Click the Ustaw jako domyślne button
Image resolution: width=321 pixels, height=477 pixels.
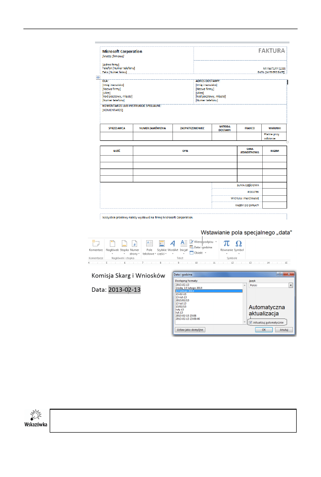point(190,329)
